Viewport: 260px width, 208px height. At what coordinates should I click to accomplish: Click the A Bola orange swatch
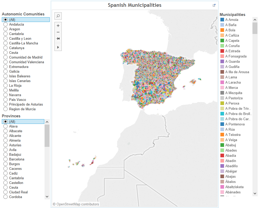[x=222, y=30]
